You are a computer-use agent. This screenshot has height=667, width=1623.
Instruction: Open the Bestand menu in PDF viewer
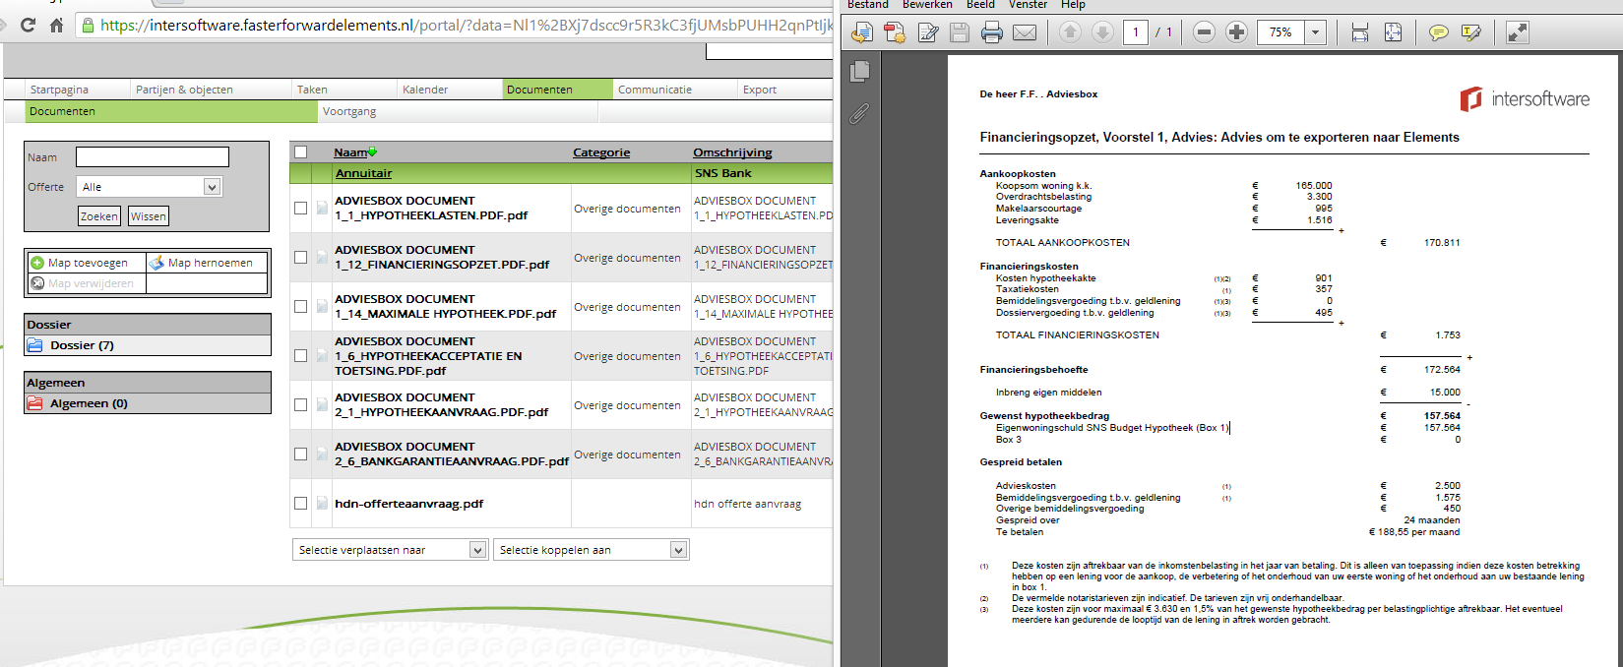point(868,5)
